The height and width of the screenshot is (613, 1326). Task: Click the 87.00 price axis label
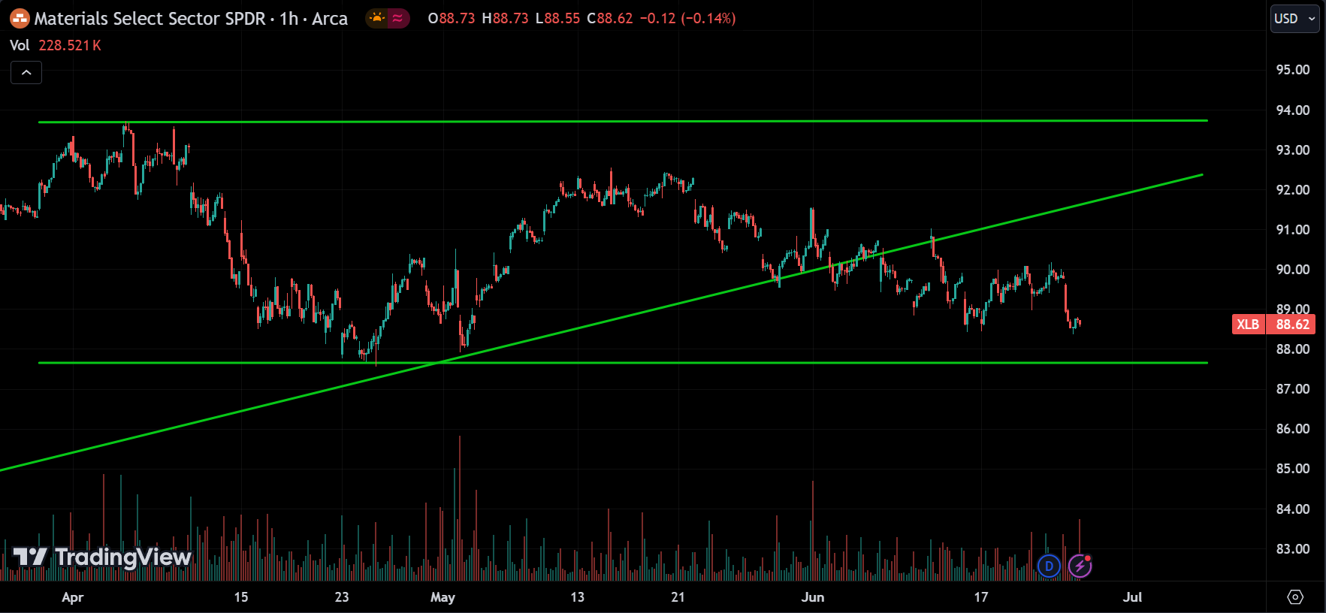click(x=1292, y=388)
